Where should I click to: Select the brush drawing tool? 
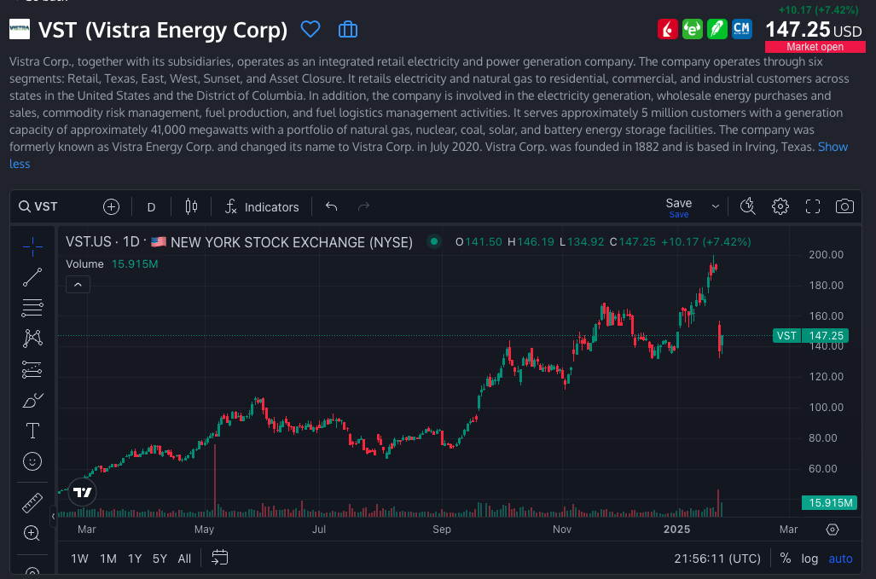[x=32, y=400]
